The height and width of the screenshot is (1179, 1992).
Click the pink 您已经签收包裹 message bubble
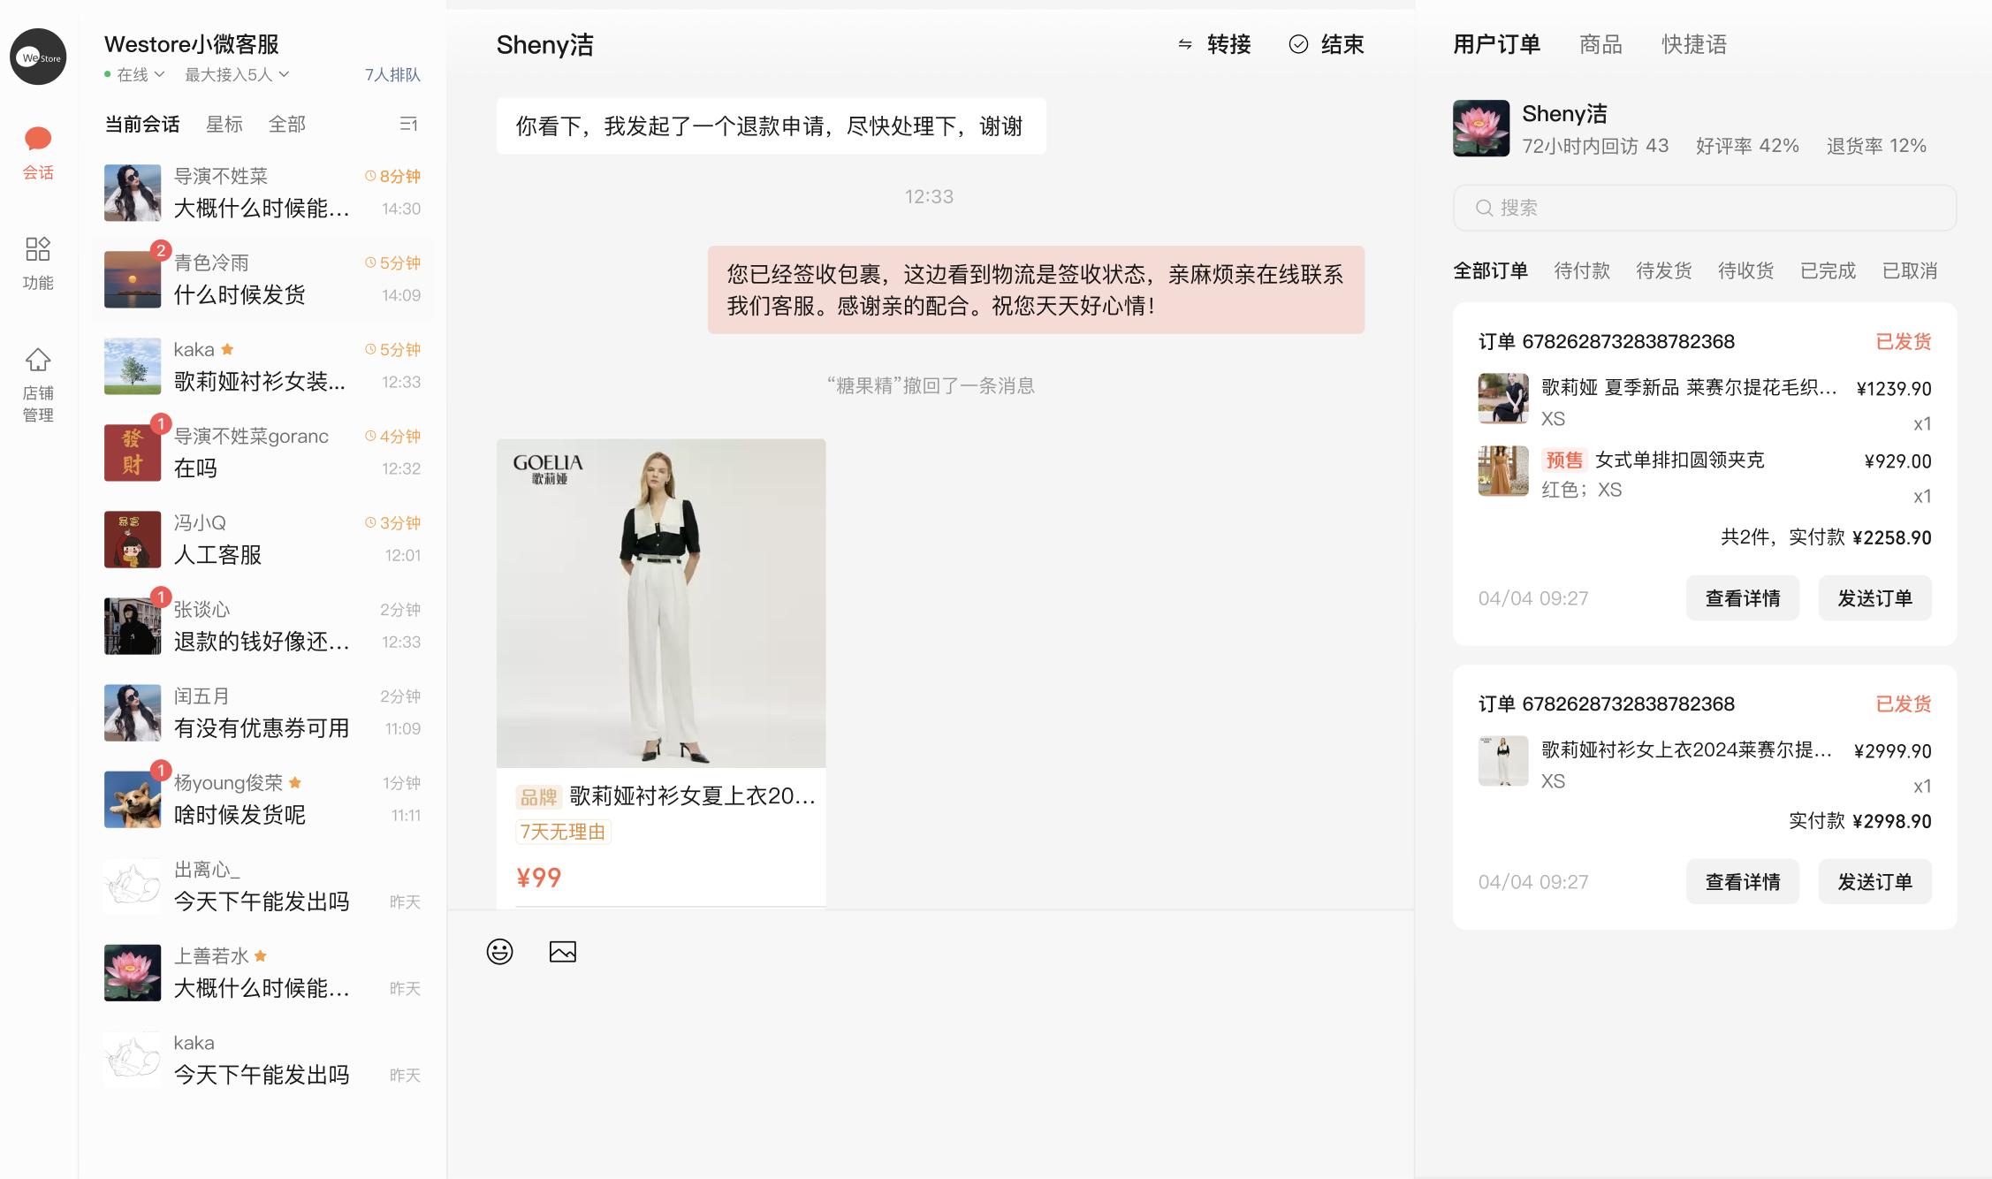pyautogui.click(x=1036, y=290)
